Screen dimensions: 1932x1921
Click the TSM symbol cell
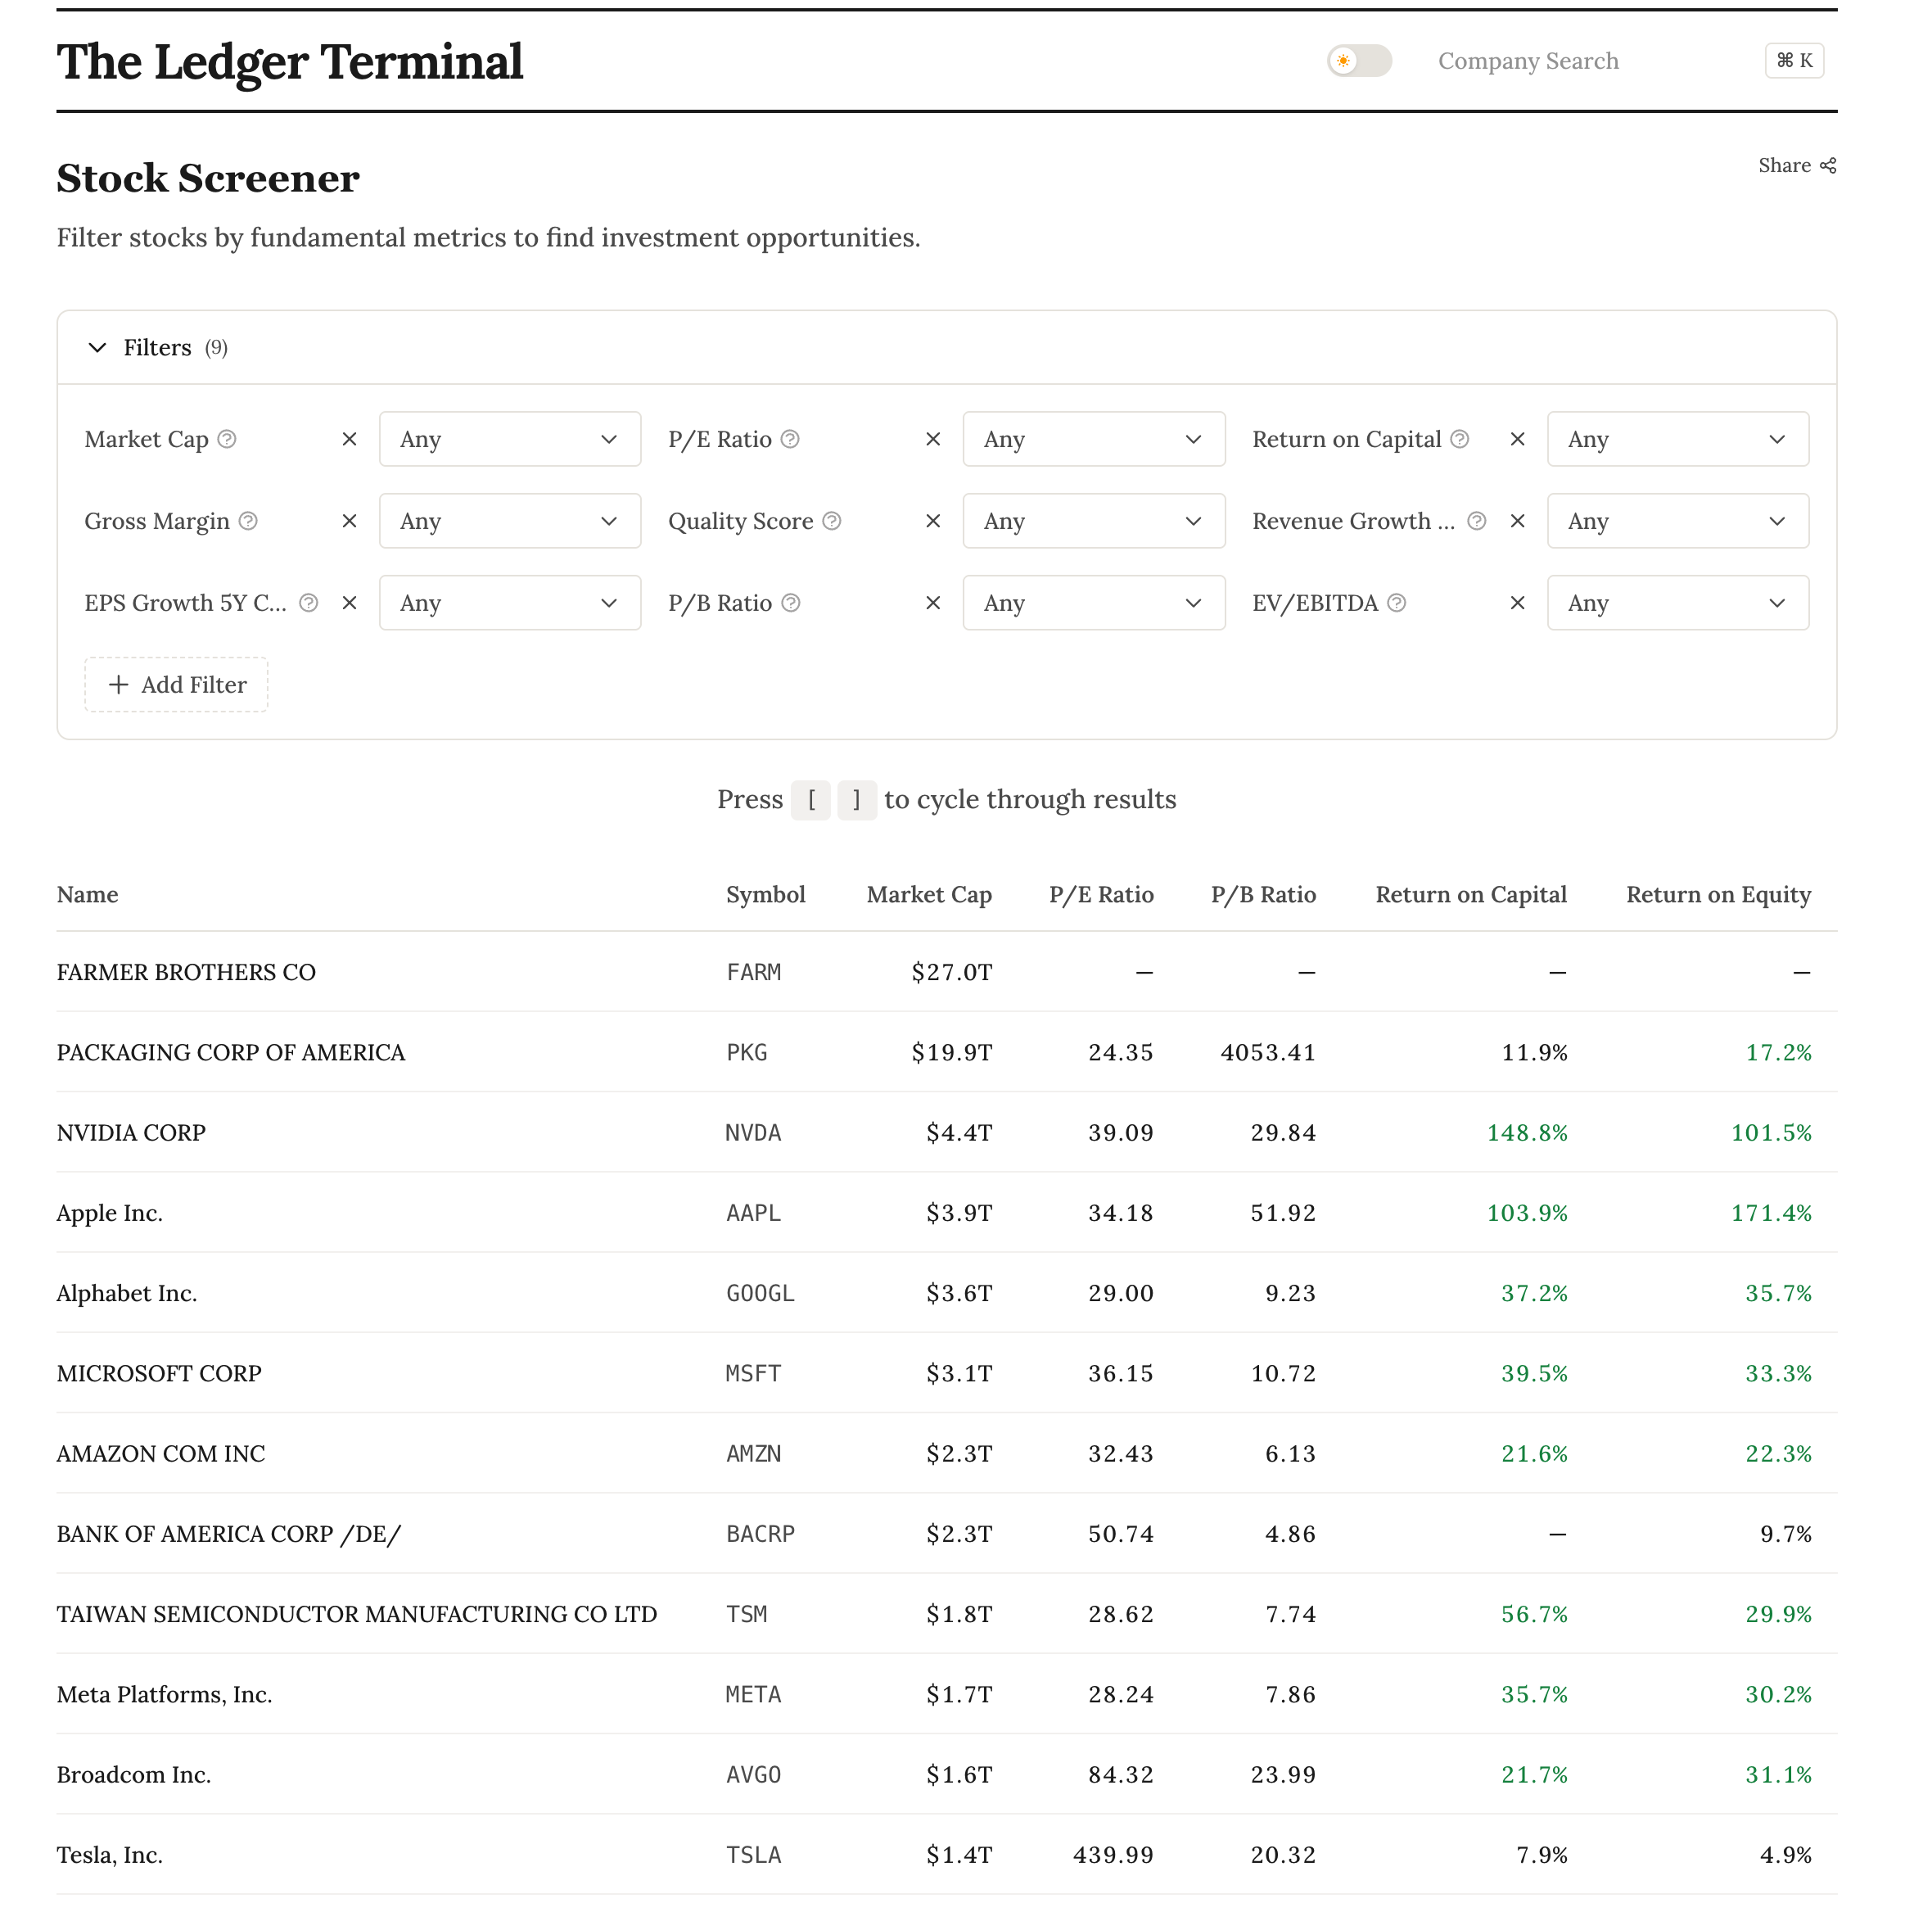pyautogui.click(x=746, y=1614)
